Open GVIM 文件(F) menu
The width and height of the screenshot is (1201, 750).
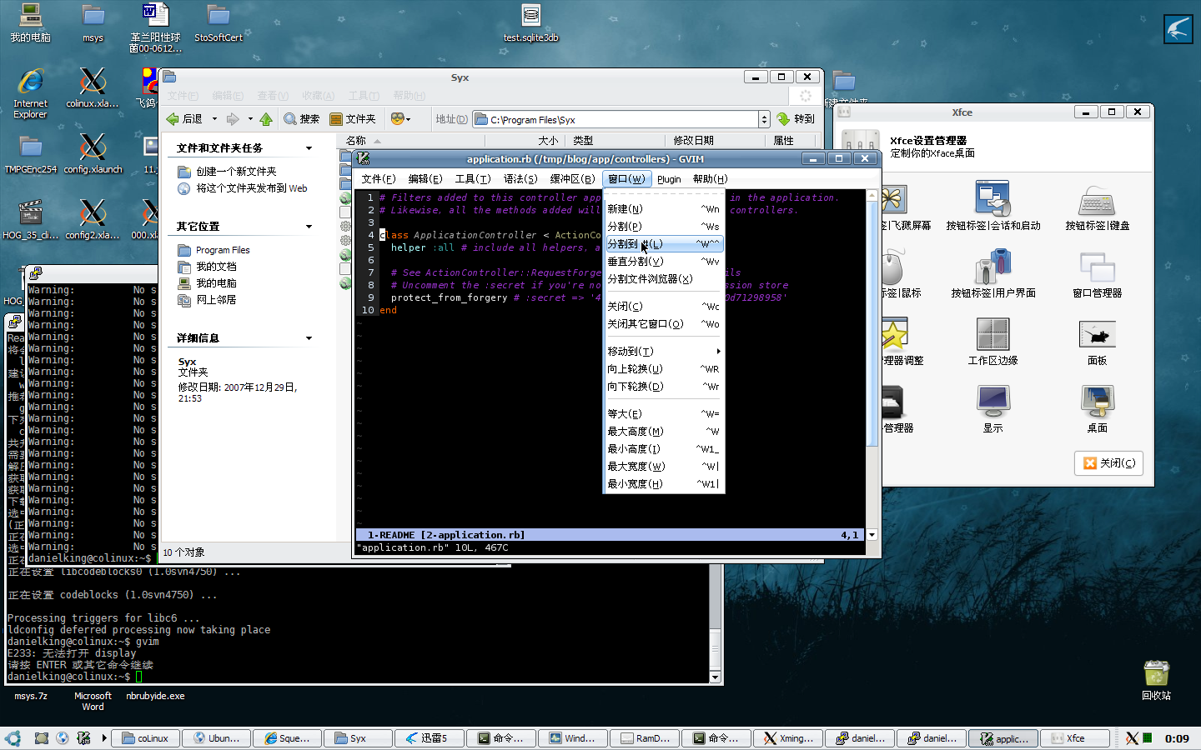point(378,179)
